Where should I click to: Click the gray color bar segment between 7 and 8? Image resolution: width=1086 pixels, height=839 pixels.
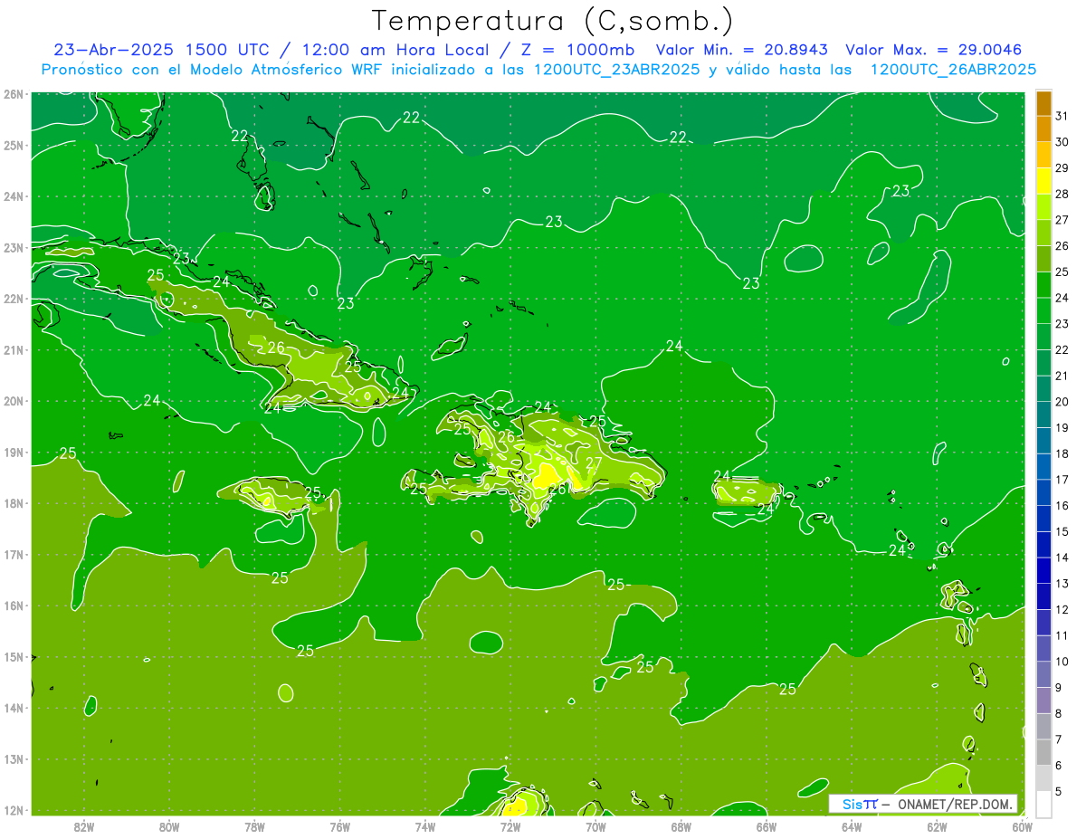[1043, 727]
